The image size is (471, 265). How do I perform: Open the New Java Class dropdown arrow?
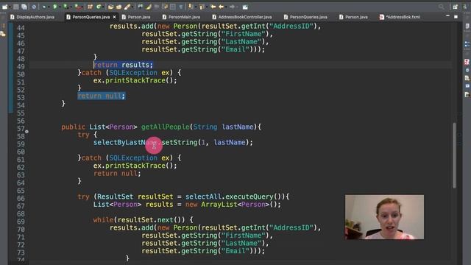click(104, 7)
